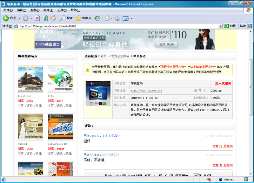Click the 加入收藏夹 link
The height and width of the screenshot is (183, 254).
[223, 84]
